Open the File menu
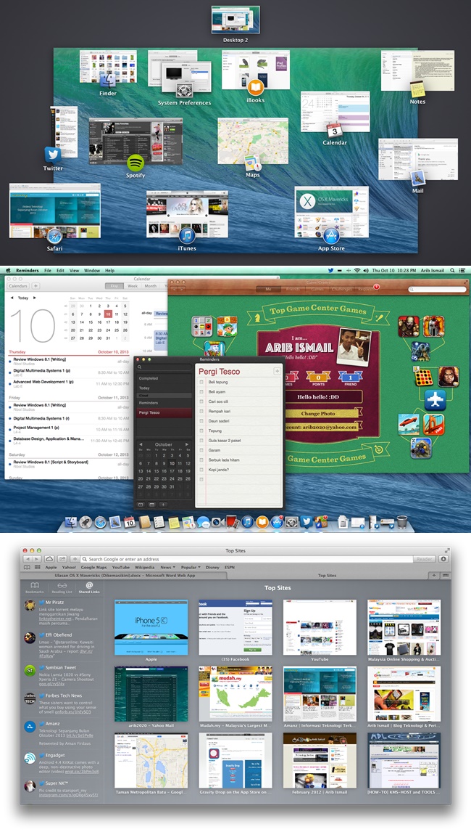Viewport: 471px width, 832px height. tap(48, 270)
